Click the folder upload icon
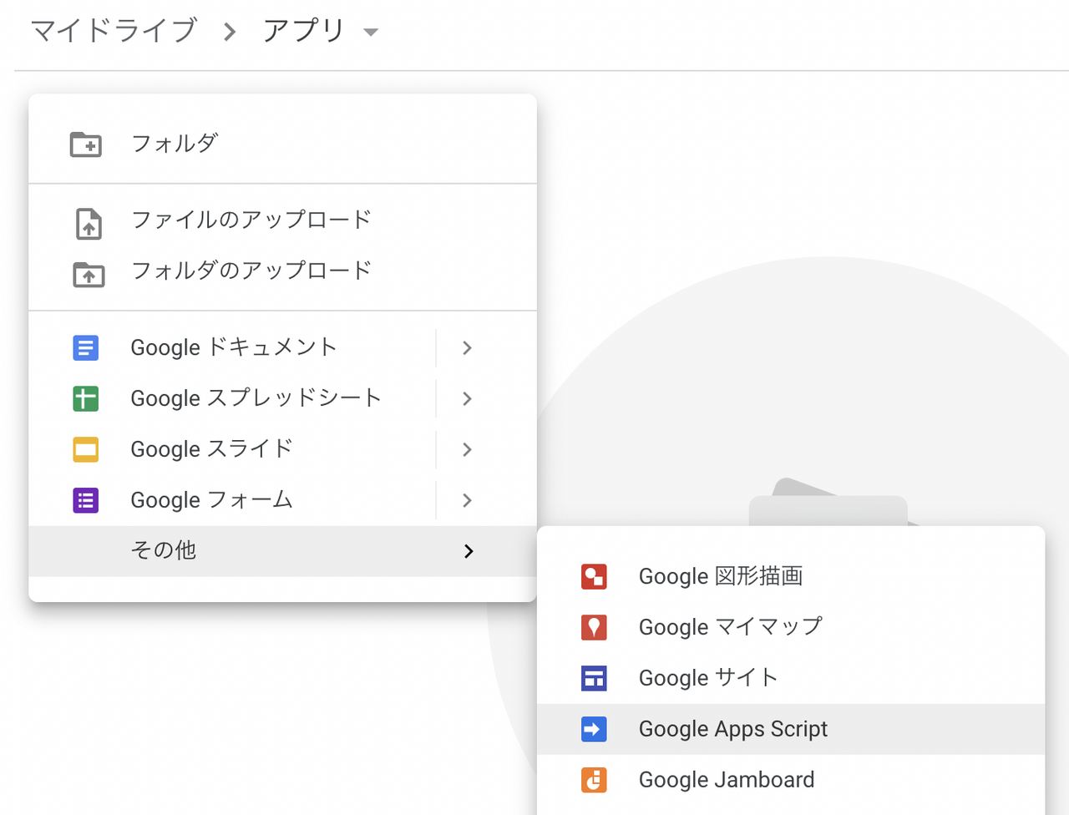1069x815 pixels. tap(89, 274)
